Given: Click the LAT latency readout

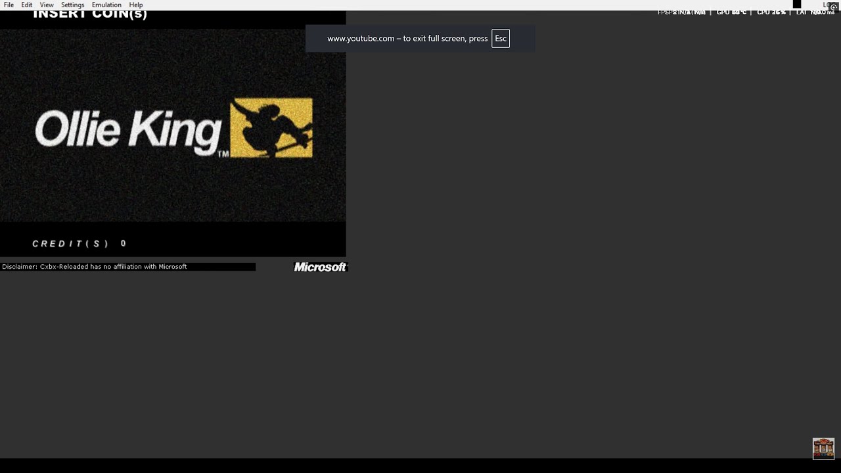Looking at the screenshot, I should coord(815,12).
